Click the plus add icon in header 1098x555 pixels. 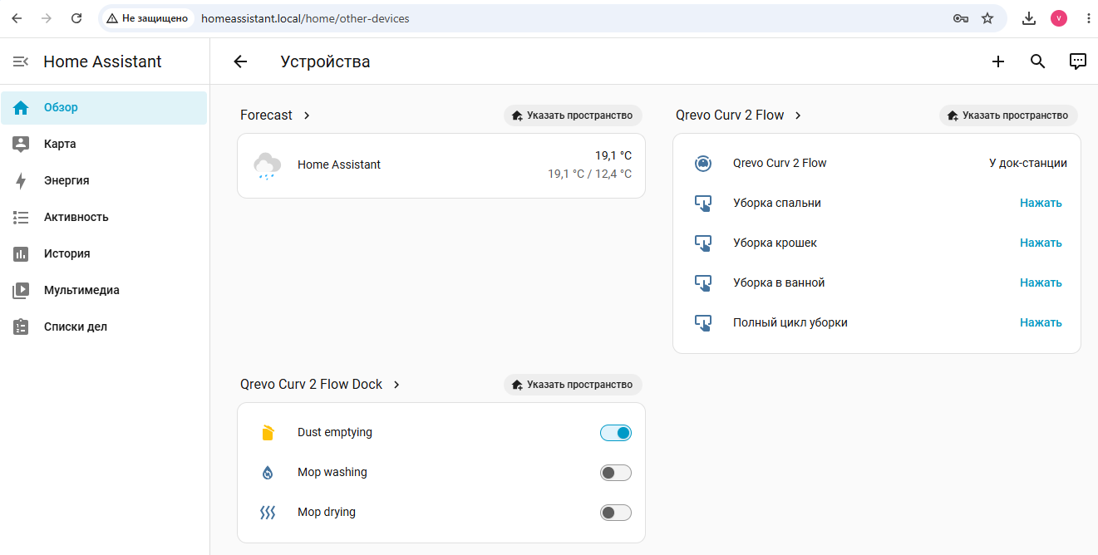(x=998, y=61)
